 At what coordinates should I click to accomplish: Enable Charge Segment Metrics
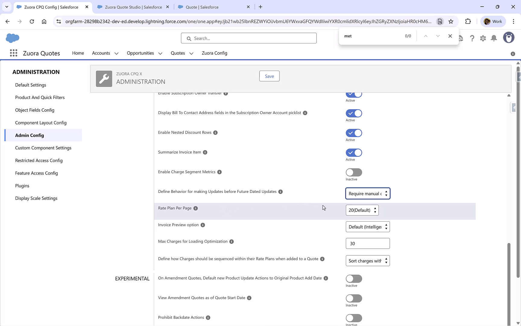pos(354,172)
